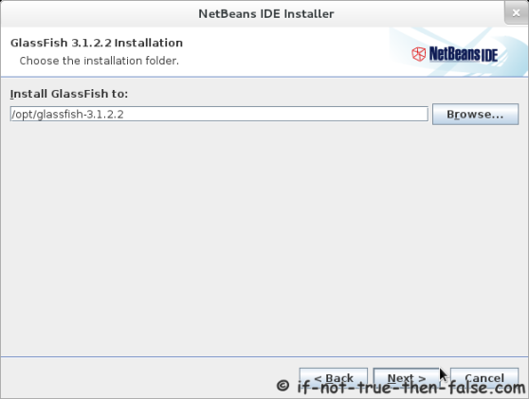Click the 'GlassFish 3.1.2.2 Installation' heading
Viewport: 529px width, 399px height.
pos(97,43)
